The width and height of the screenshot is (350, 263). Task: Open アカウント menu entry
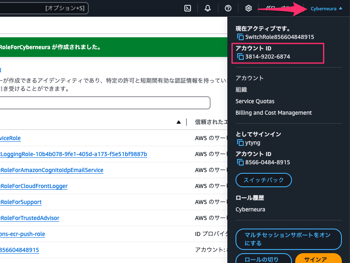coord(249,78)
